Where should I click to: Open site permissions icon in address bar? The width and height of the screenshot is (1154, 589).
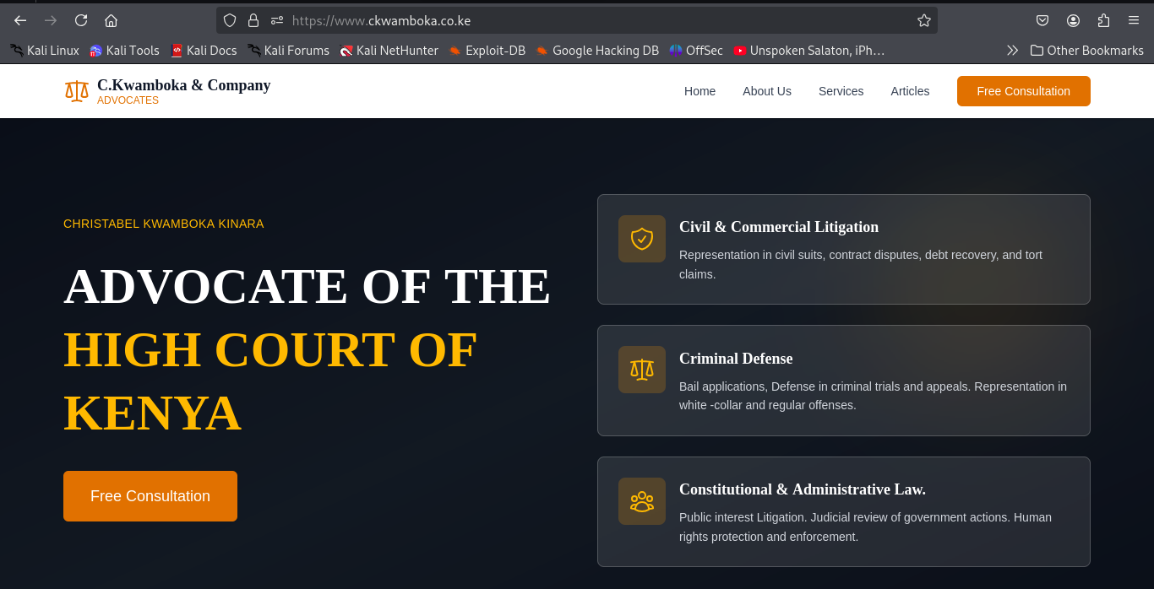[x=277, y=20]
